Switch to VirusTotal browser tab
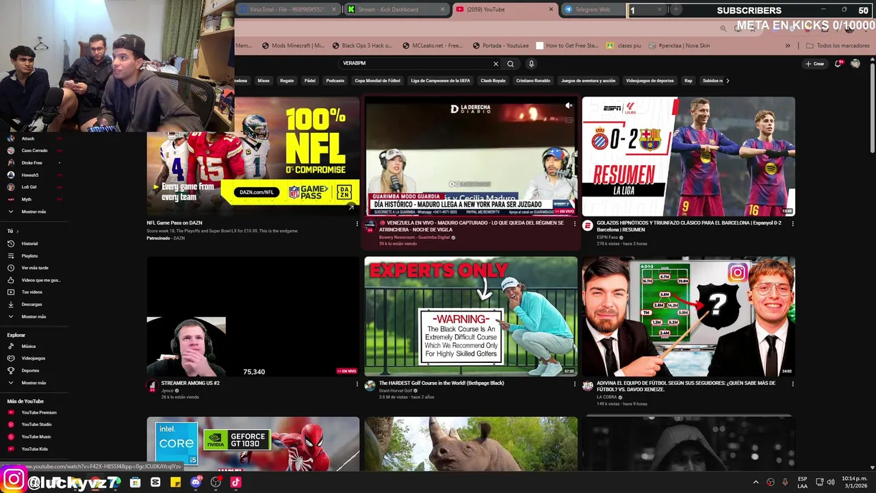Viewport: 876px width, 493px height. coord(287,10)
